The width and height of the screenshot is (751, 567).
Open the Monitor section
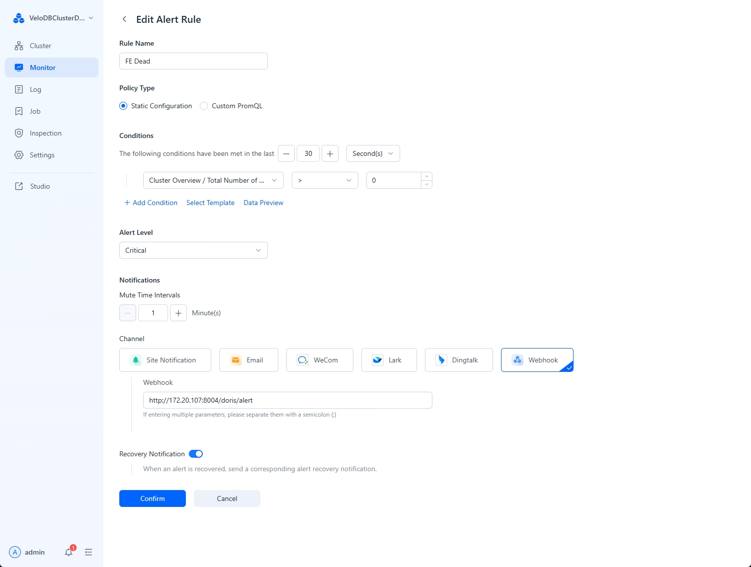[42, 68]
